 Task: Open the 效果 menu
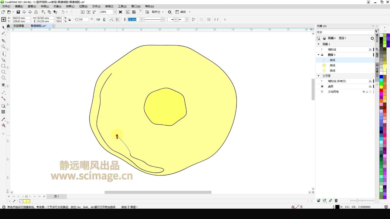tap(70, 6)
